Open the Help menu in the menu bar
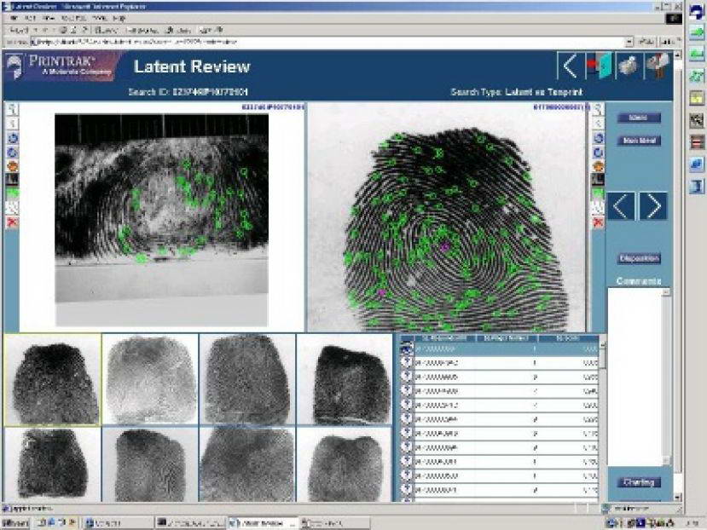The height and width of the screenshot is (530, 707). pyautogui.click(x=119, y=17)
